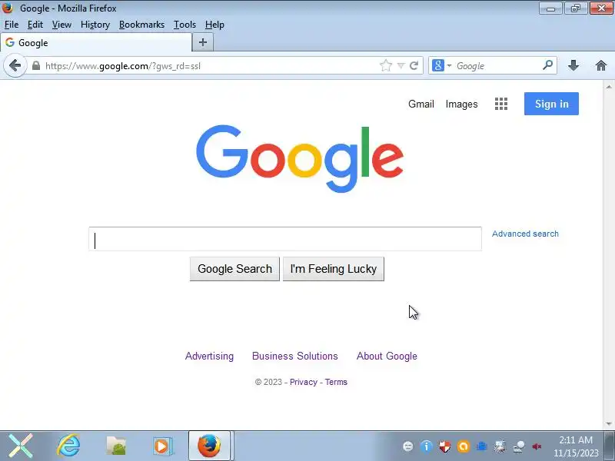Click the face icon in system tray
Screen dimensions: 615x461
pos(408,446)
